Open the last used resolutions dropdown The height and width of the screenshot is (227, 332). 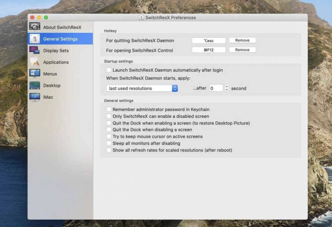(x=142, y=88)
